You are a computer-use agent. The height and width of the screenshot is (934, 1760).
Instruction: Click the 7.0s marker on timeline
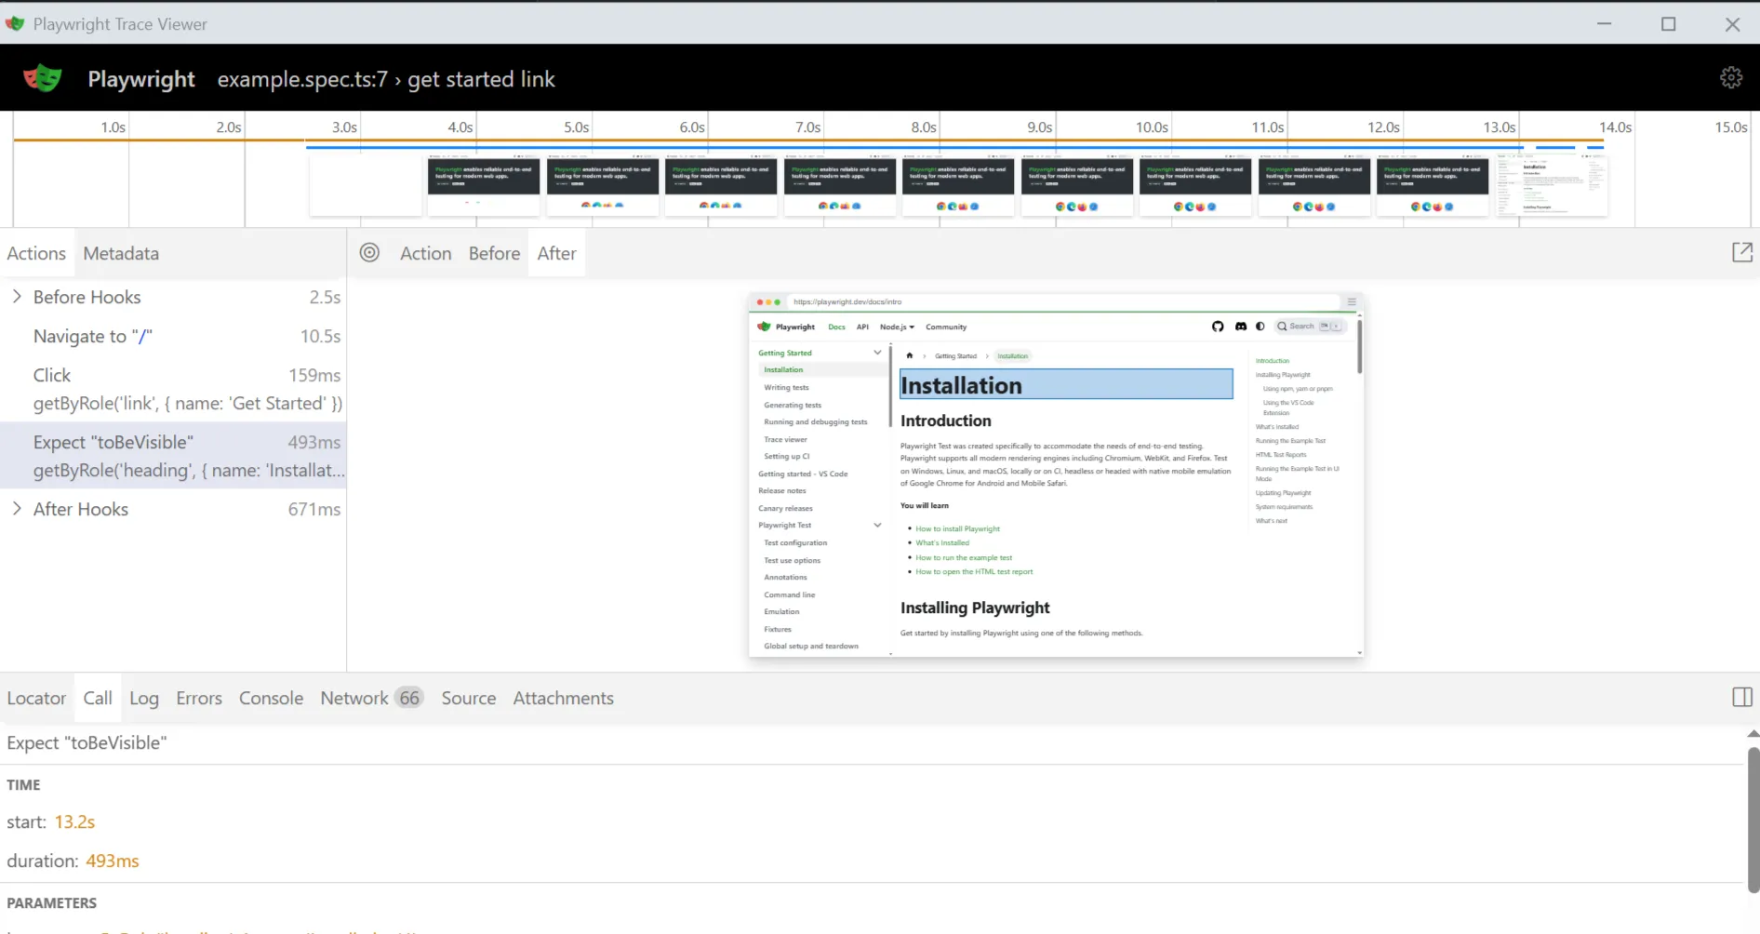pos(807,127)
